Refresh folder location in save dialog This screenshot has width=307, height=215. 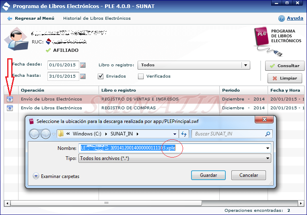[184, 134]
